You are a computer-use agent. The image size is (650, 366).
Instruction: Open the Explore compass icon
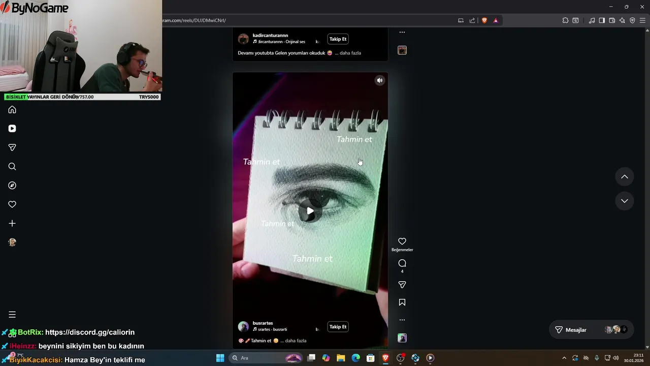pos(12,186)
